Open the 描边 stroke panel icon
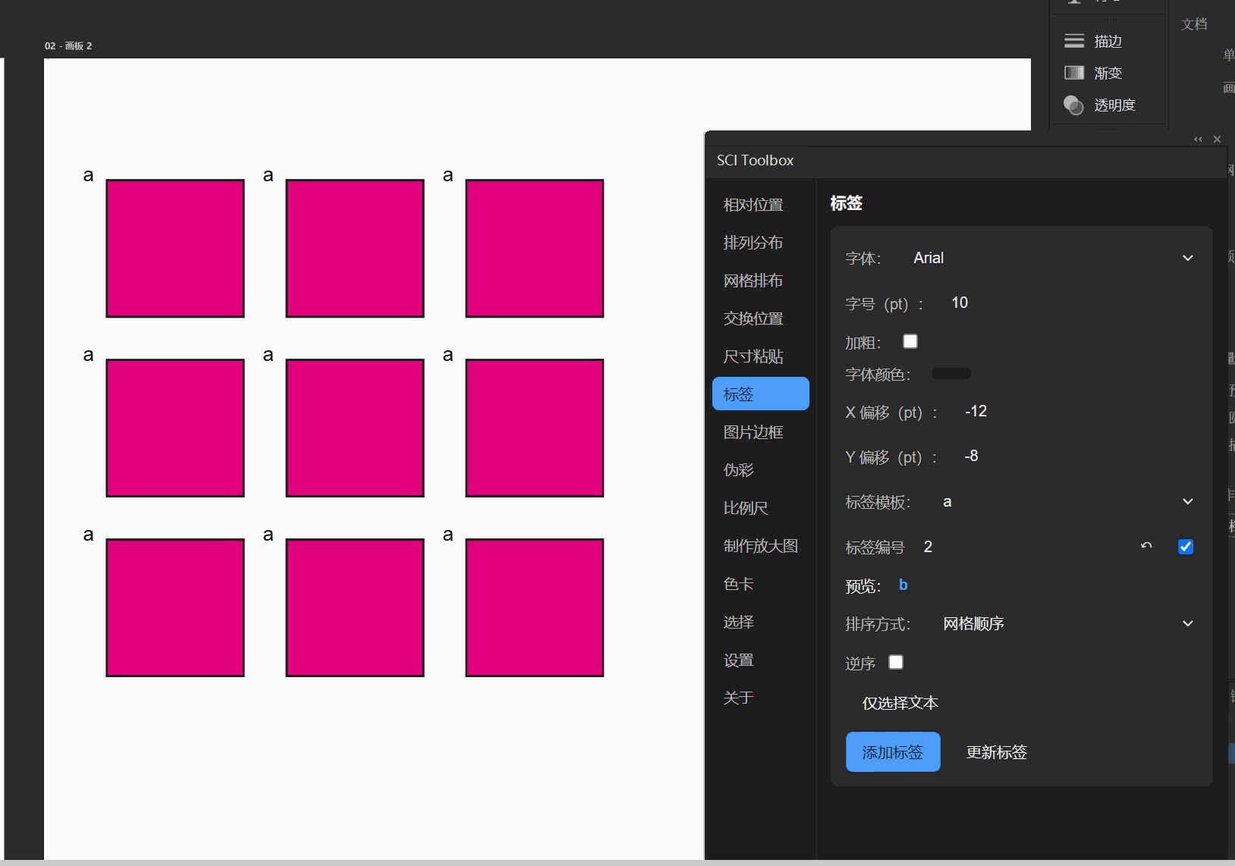Viewport: 1235px width, 866px height. (1073, 41)
